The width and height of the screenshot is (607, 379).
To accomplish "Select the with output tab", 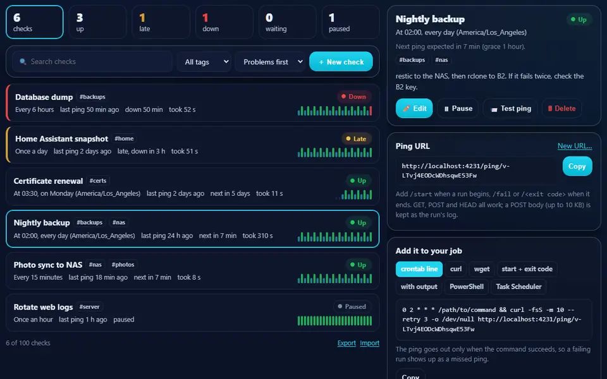I will click(419, 287).
